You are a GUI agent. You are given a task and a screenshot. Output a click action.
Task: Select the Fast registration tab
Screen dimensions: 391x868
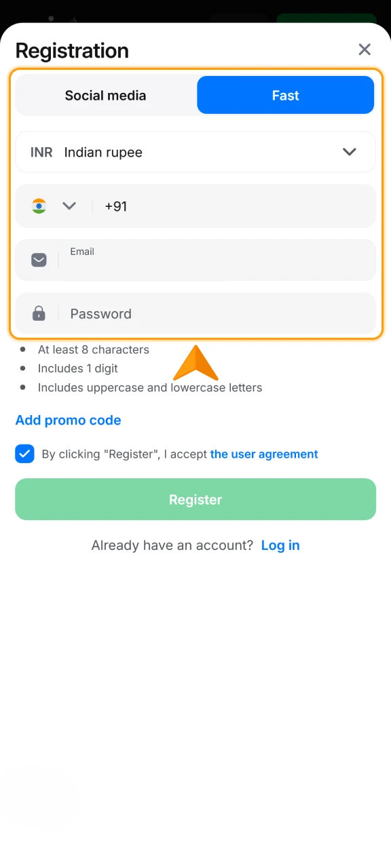coord(285,95)
